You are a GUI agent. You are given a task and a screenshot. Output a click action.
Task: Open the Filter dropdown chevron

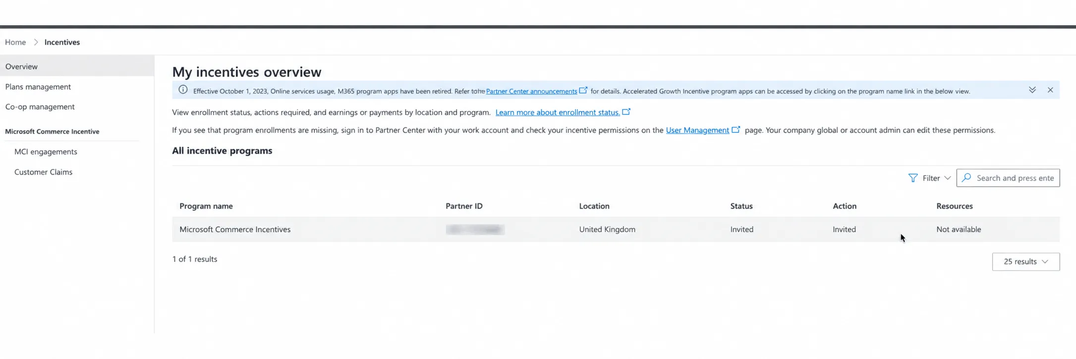[x=947, y=178]
